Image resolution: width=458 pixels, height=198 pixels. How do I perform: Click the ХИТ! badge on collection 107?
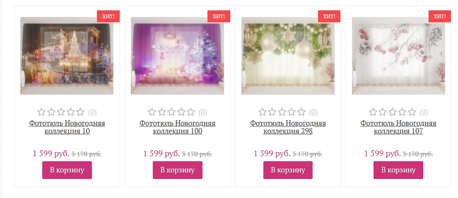coord(440,17)
